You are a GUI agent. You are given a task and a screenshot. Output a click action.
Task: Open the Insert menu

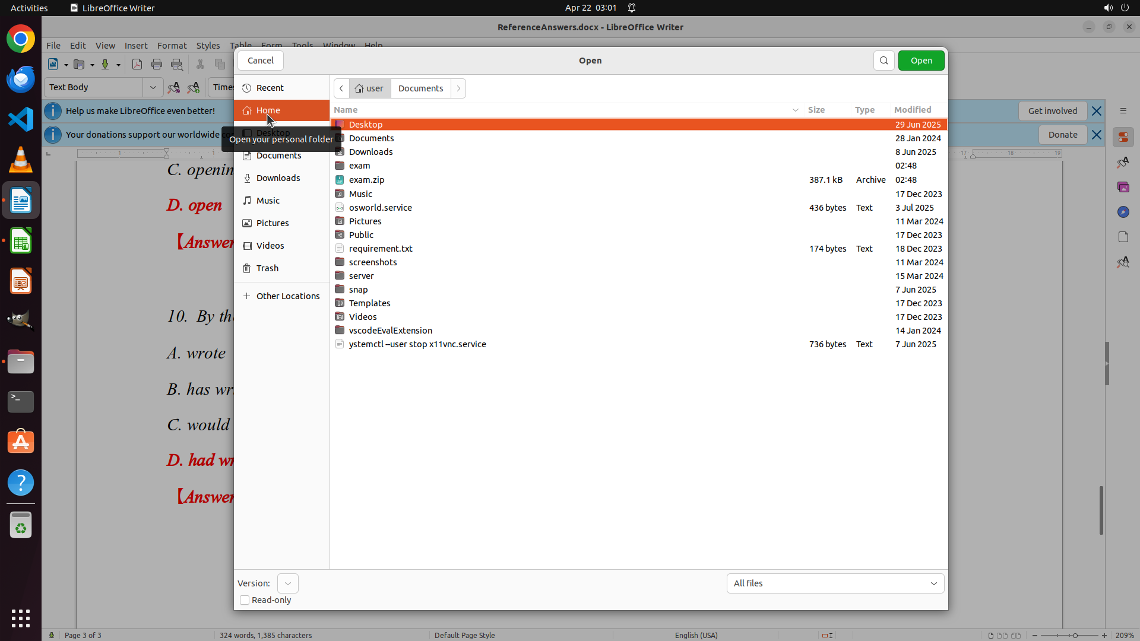[x=136, y=46]
